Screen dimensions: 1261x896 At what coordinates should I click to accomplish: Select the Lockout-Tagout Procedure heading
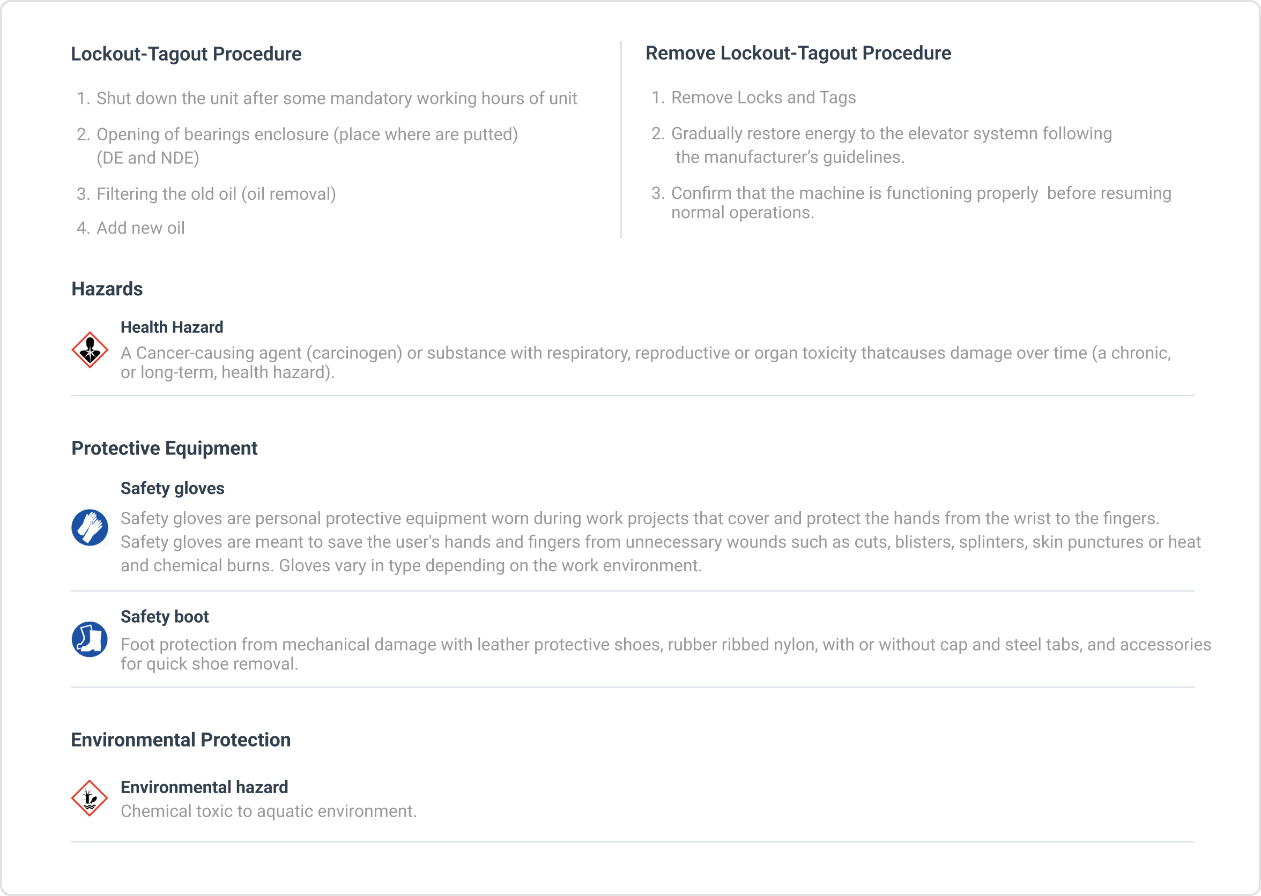pos(186,54)
